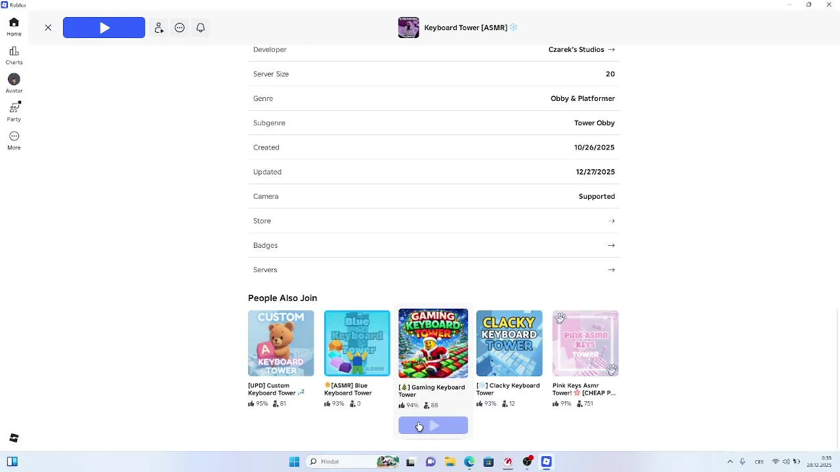Open the More sidebar menu
Screen dimensions: 840x472
click(14, 140)
